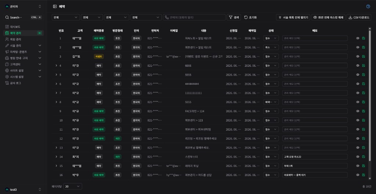Toggle masking eye icon for row 1

[x=358, y=38]
